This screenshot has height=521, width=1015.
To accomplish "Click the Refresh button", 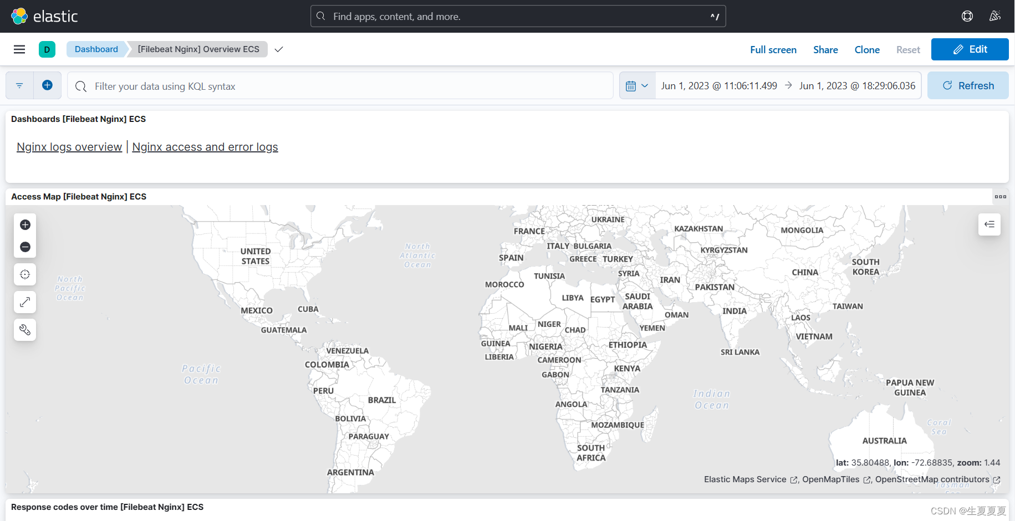I will coord(968,85).
